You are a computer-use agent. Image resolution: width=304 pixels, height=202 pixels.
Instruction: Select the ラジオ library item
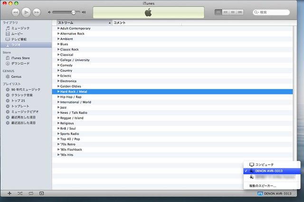pos(26,45)
